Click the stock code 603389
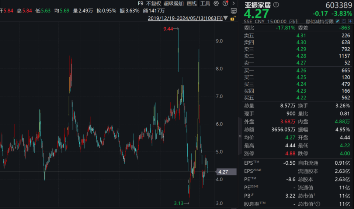 pos(339,5)
